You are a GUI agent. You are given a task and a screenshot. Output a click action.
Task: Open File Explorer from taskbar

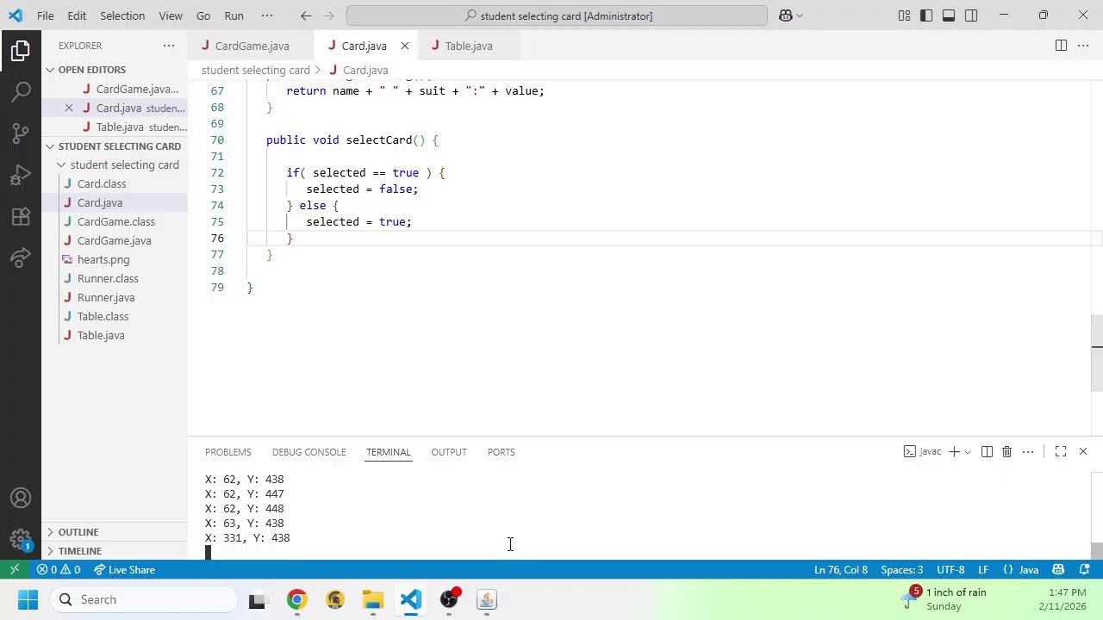point(372,600)
